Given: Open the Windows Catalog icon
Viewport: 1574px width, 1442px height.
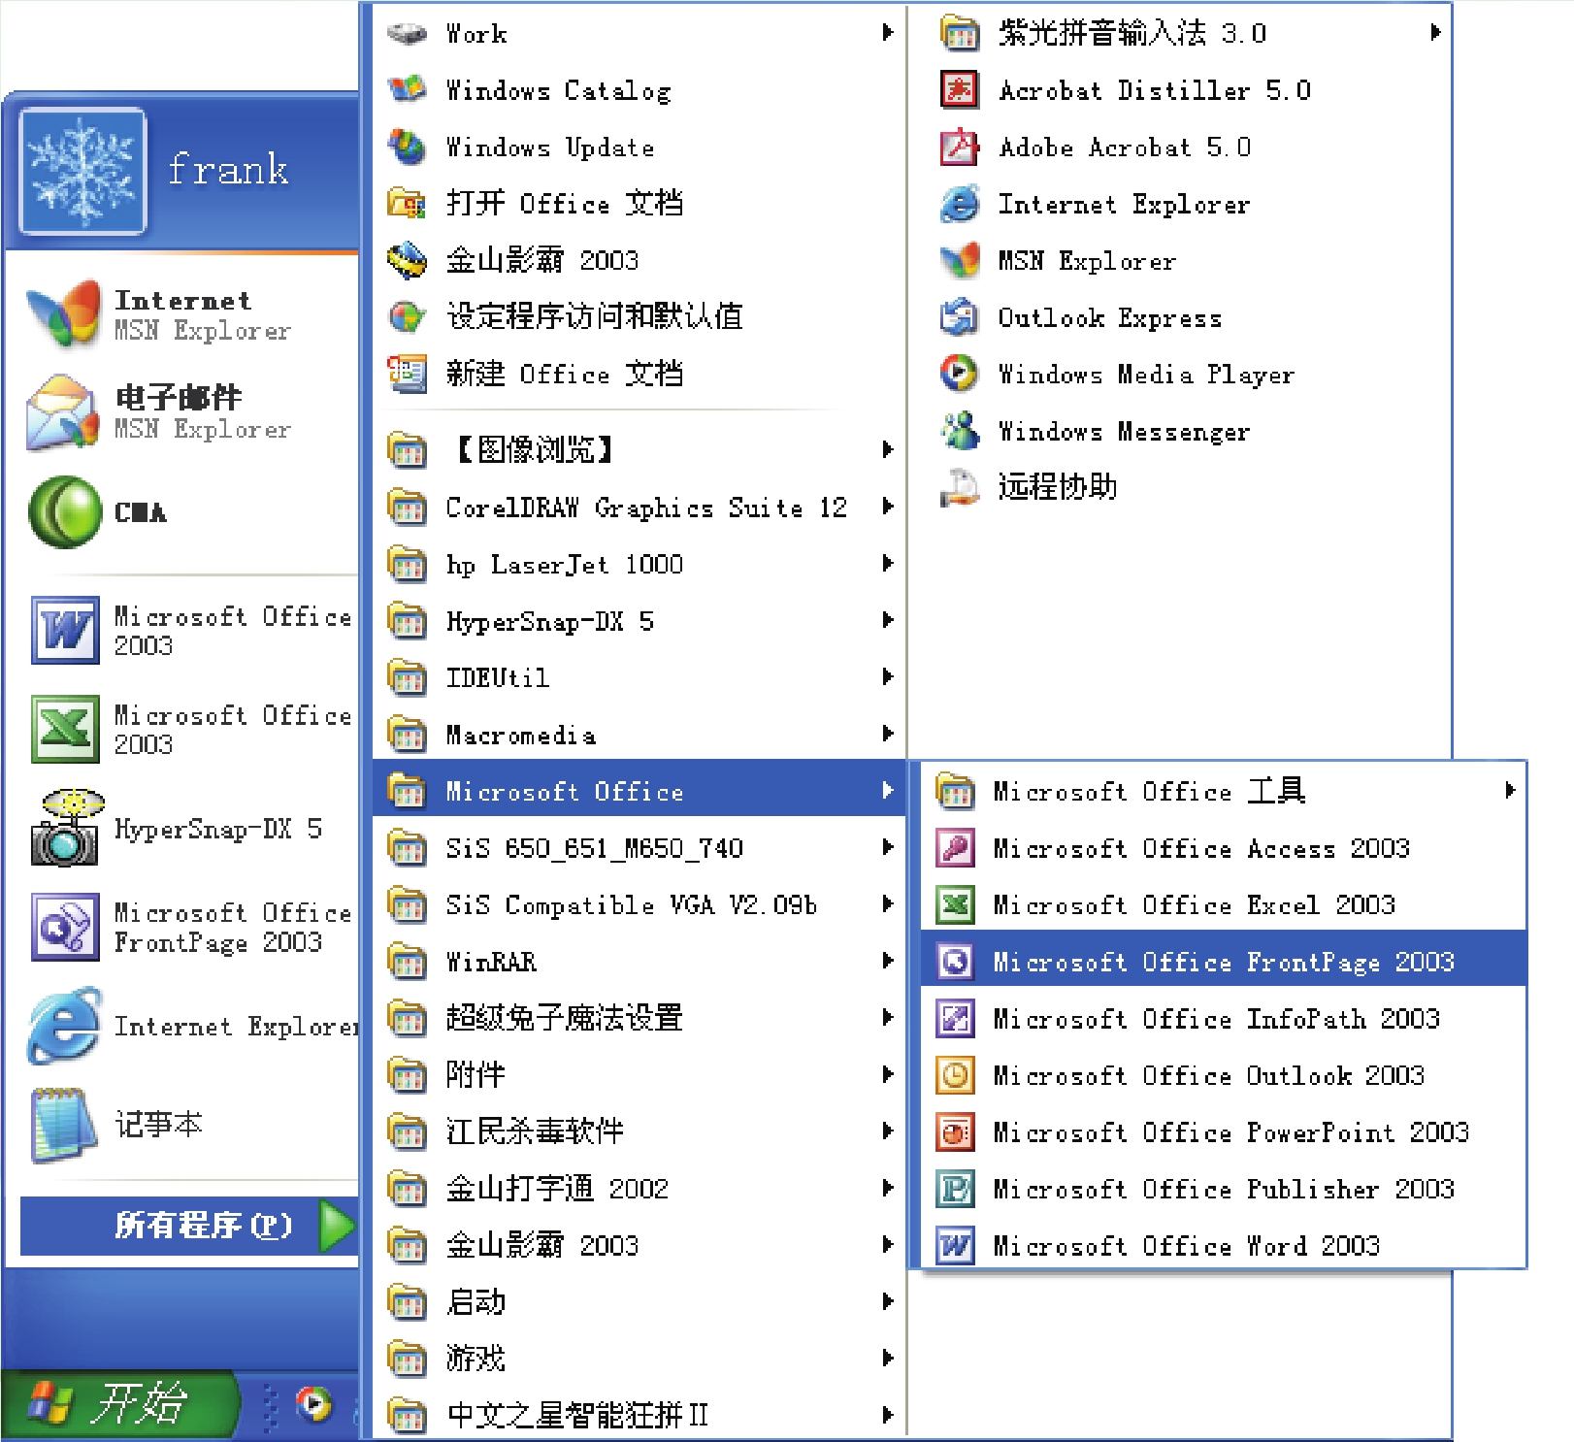Looking at the screenshot, I should click(407, 90).
